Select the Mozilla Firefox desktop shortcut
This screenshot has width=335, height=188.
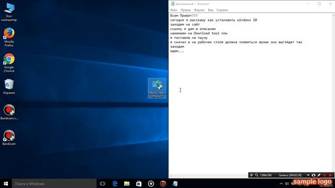tap(9, 37)
